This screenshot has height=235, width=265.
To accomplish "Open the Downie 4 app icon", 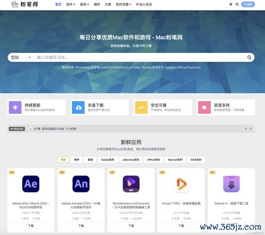I will click(x=232, y=184).
